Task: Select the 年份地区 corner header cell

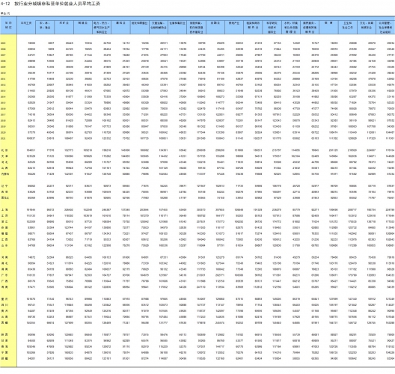Action: [x=8, y=25]
